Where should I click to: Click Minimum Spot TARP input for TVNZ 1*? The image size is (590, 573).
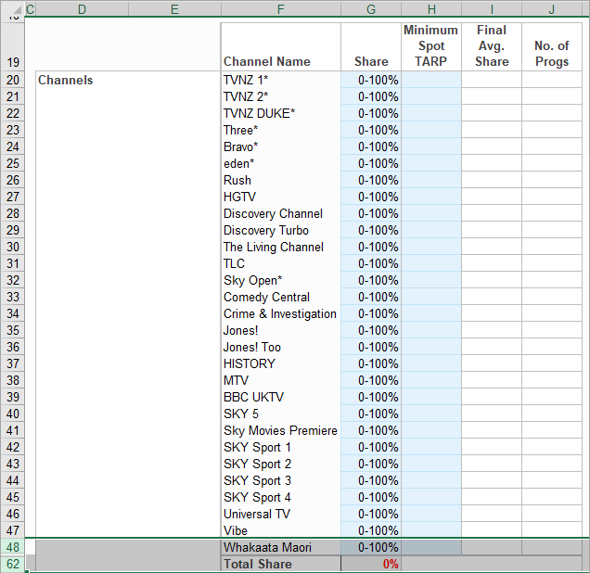[x=431, y=80]
